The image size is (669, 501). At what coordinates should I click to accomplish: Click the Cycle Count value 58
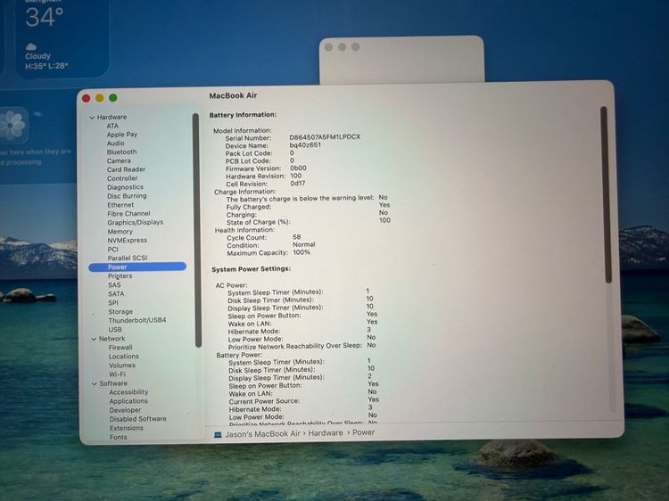pos(297,236)
